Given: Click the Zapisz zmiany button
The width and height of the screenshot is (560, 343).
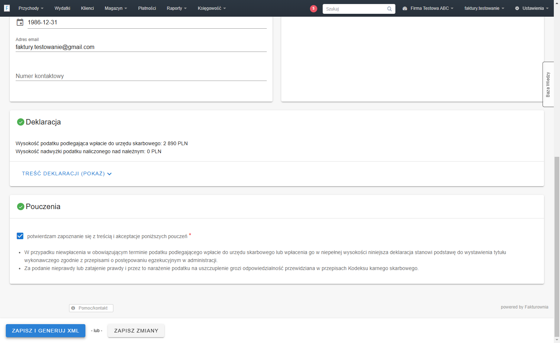Looking at the screenshot, I should (136, 331).
